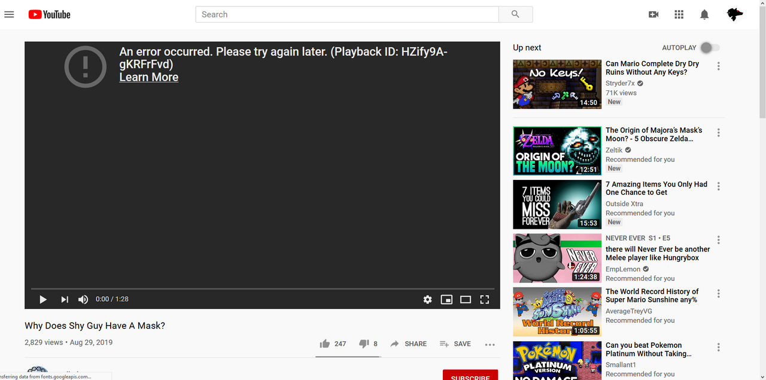Open the account avatar menu
766x380 pixels.
734,14
